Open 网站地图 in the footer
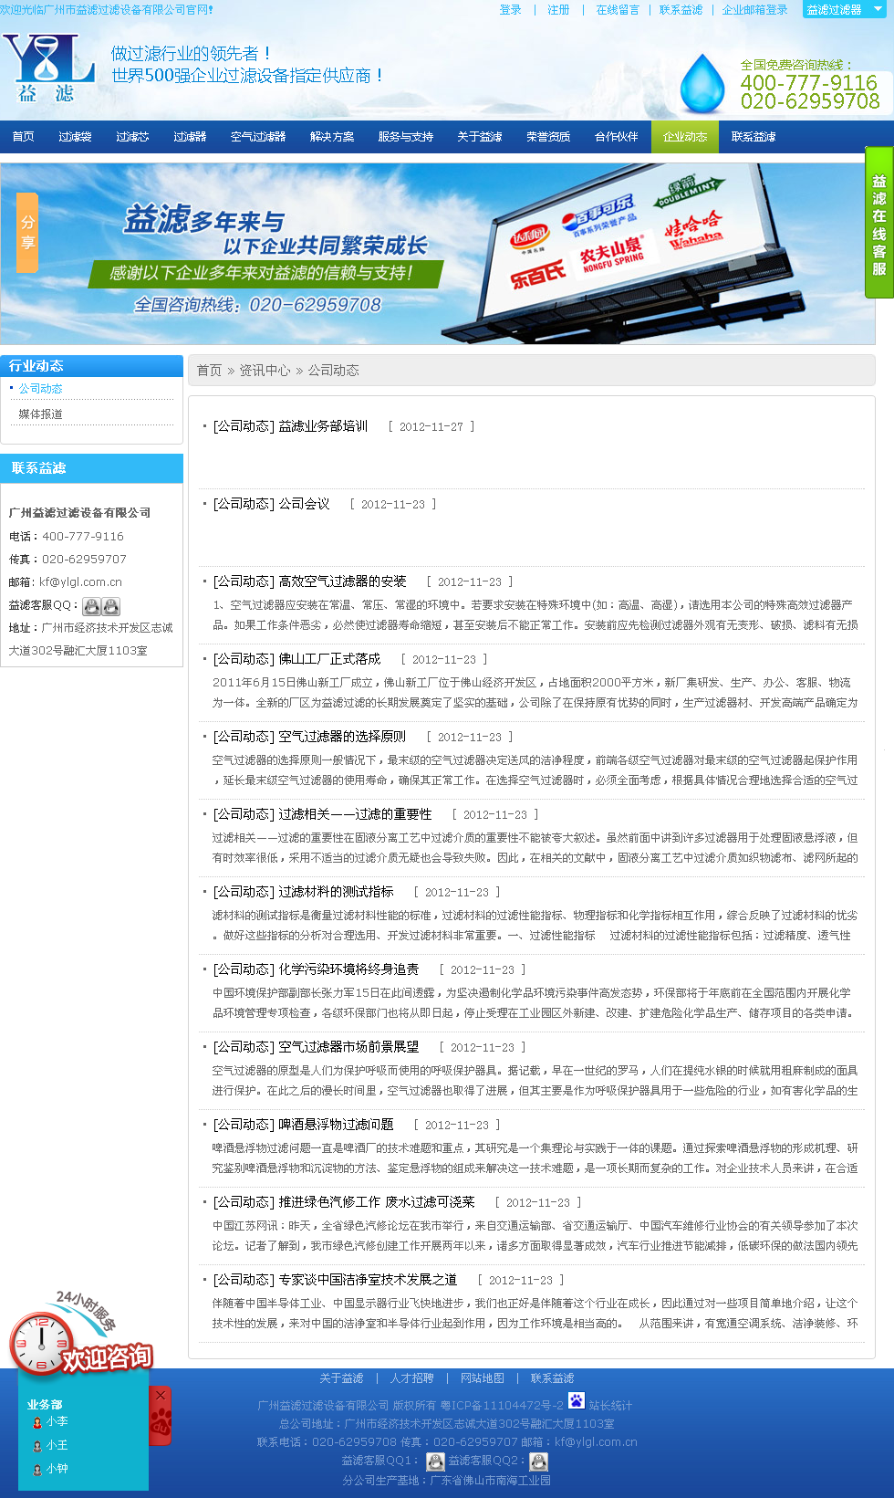 pyautogui.click(x=482, y=1378)
